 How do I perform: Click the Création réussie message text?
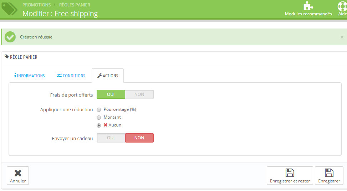(36, 37)
